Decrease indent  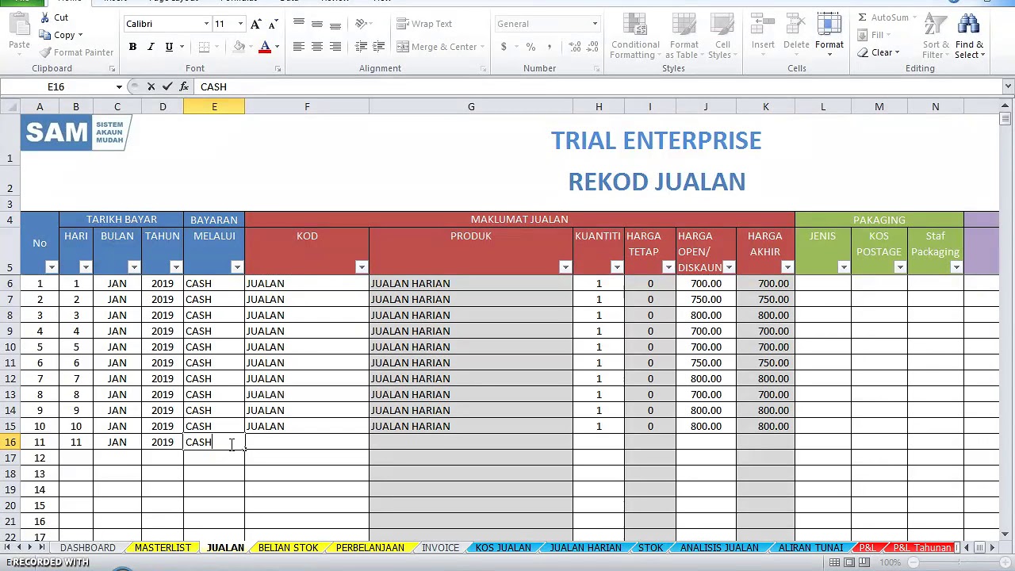point(361,47)
